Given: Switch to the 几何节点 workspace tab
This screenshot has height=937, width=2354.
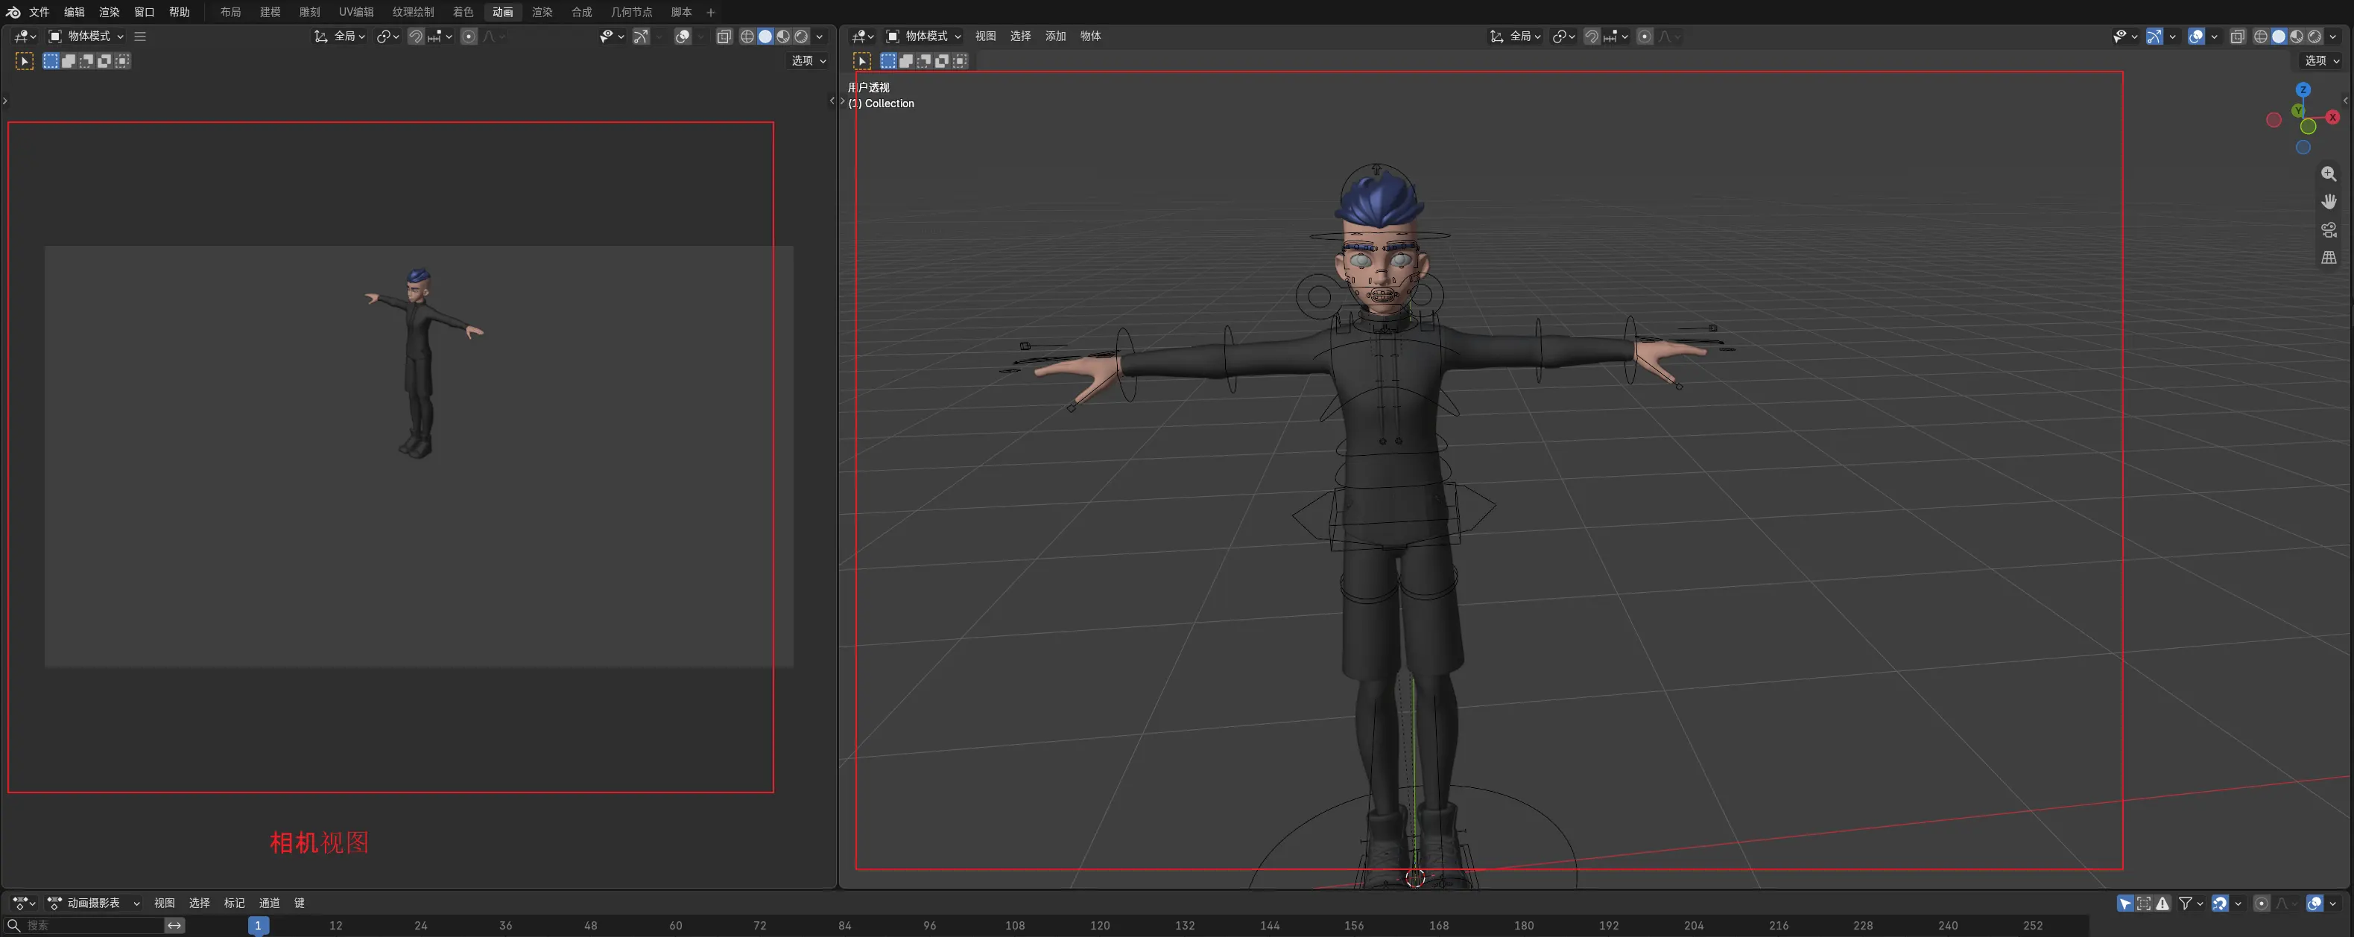Looking at the screenshot, I should pos(630,12).
